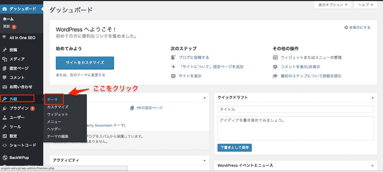
Task: Click the graduation cap icon beside 最初のステップ
Action: (275, 76)
